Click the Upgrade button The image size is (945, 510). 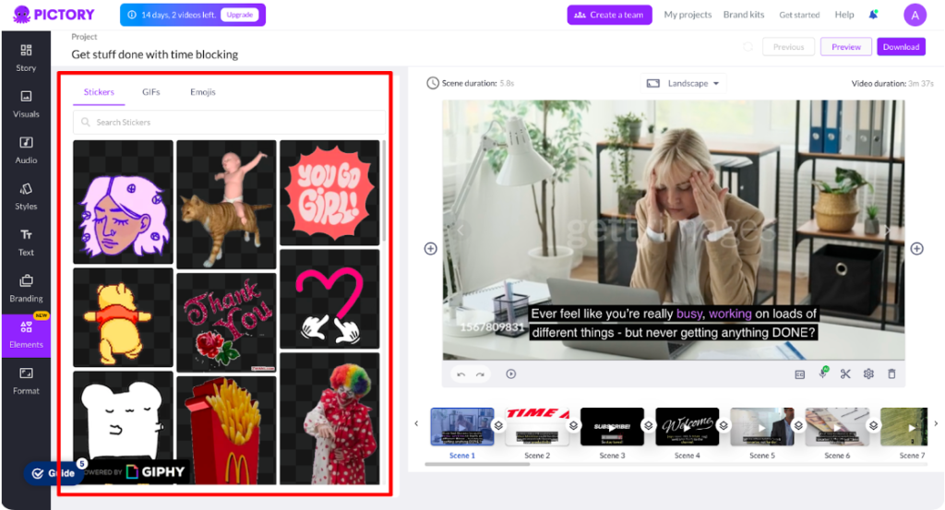click(238, 15)
